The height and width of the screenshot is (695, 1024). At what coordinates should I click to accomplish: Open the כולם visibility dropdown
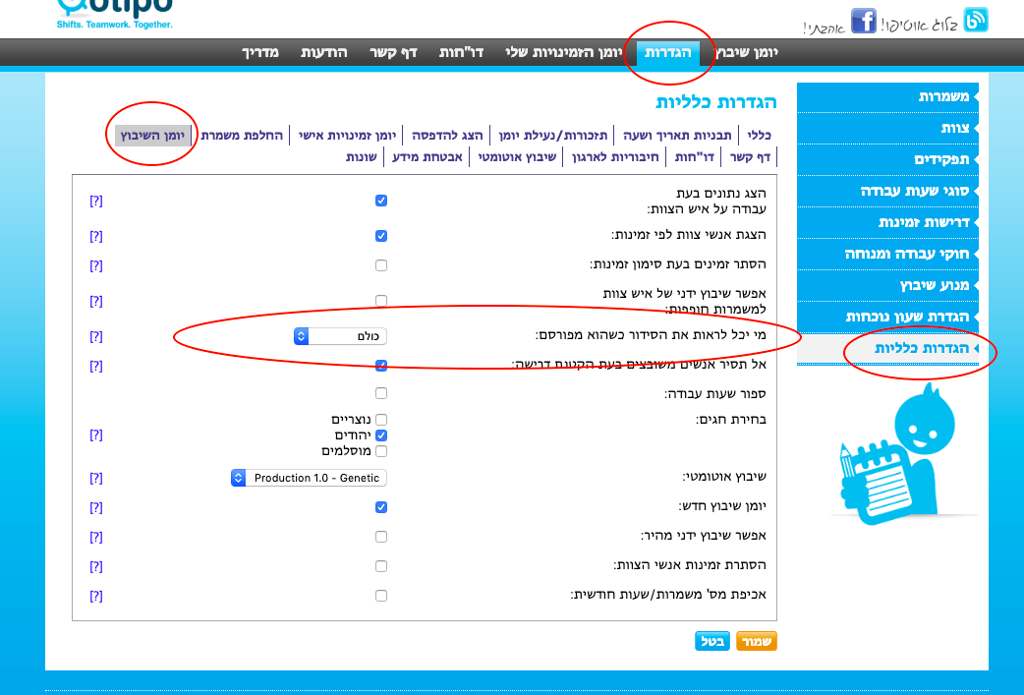coord(340,336)
